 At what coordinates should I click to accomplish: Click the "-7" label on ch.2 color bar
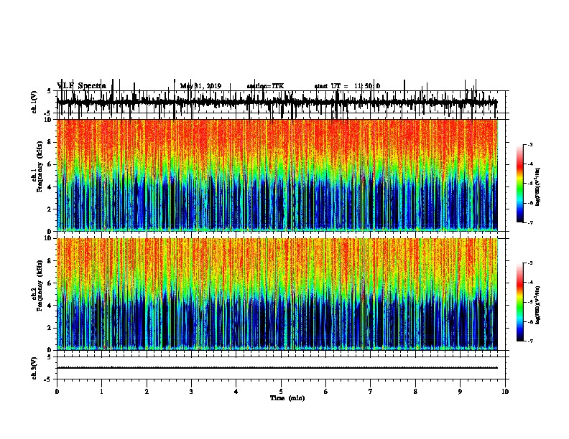(x=529, y=341)
